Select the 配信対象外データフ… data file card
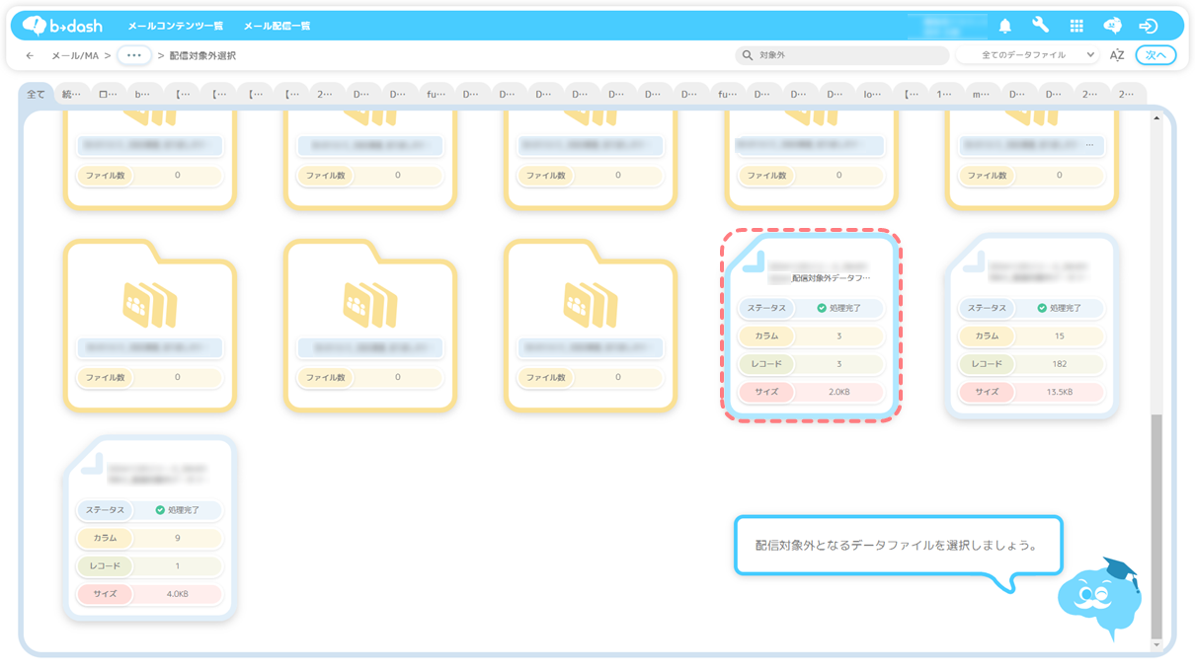 tap(811, 326)
